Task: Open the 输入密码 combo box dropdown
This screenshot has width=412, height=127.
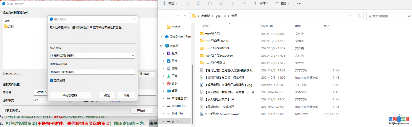Action: click(133, 55)
